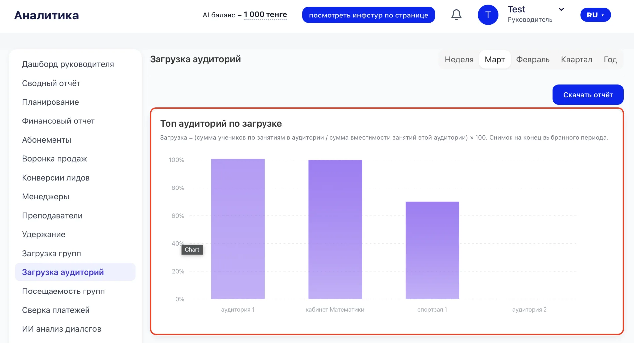Image resolution: width=634 pixels, height=343 pixels.
Task: Open Посещаемость групп report
Action: [63, 291]
